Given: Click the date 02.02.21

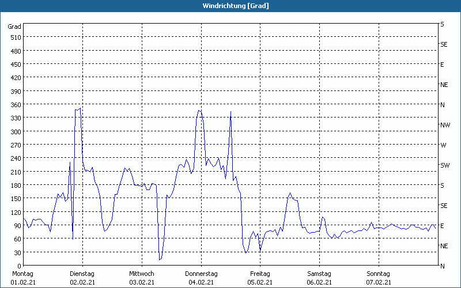Looking at the screenshot, I should [x=82, y=282].
